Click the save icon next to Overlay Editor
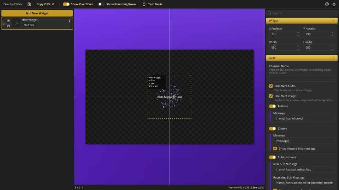Viewport: 339px width, 190px height. [x=29, y=4]
